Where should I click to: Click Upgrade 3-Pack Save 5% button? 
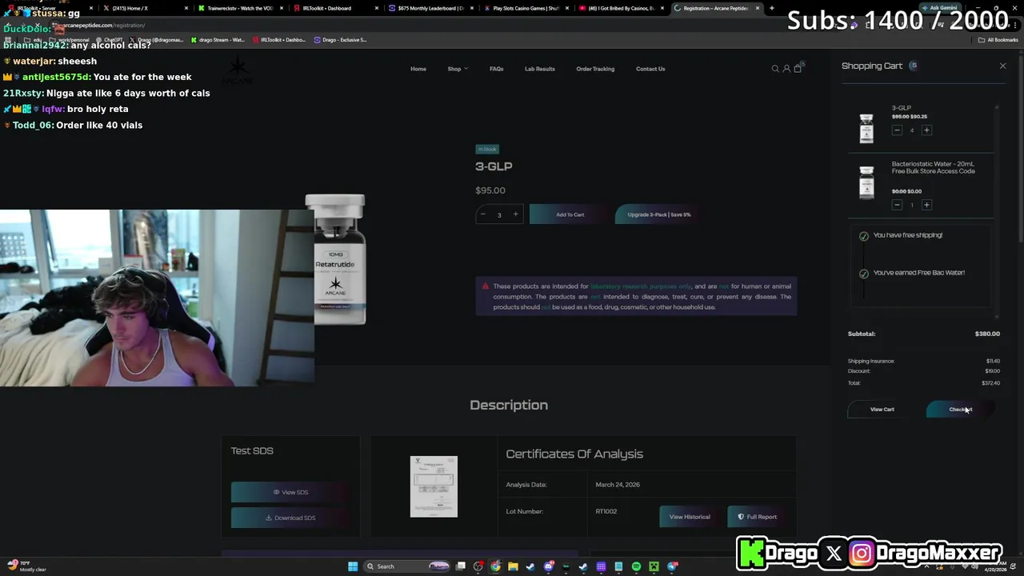click(659, 214)
